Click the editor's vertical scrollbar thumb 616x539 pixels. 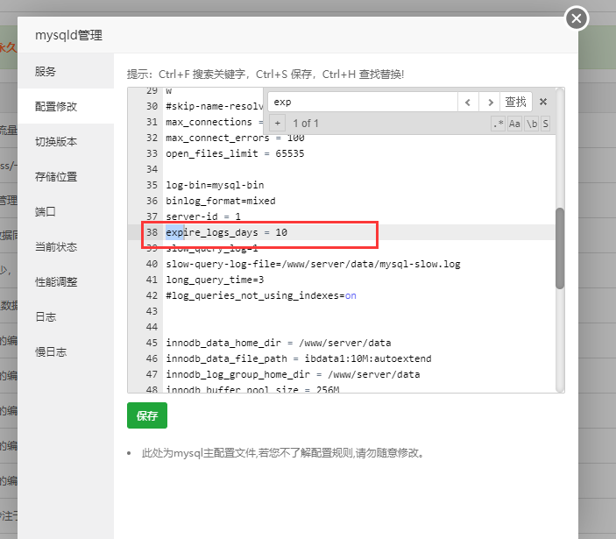point(560,247)
